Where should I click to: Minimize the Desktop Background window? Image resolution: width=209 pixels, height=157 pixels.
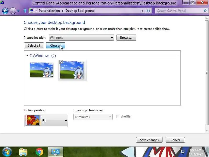point(186,3)
